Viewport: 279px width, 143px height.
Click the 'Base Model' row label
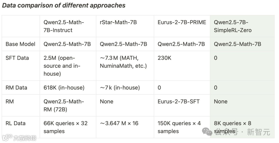(20, 44)
